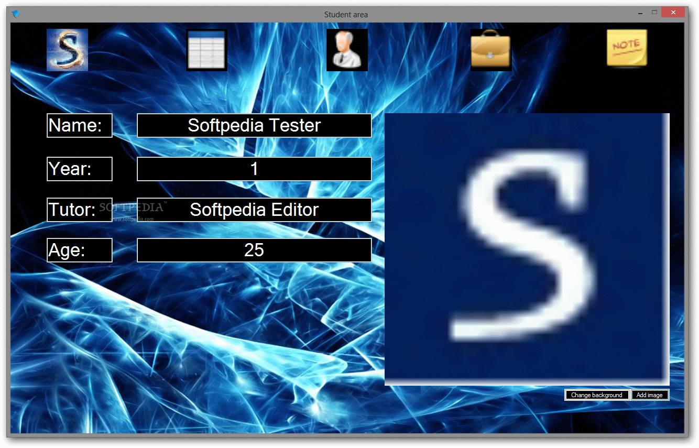Click the Year: label
699x448 pixels.
pos(80,169)
